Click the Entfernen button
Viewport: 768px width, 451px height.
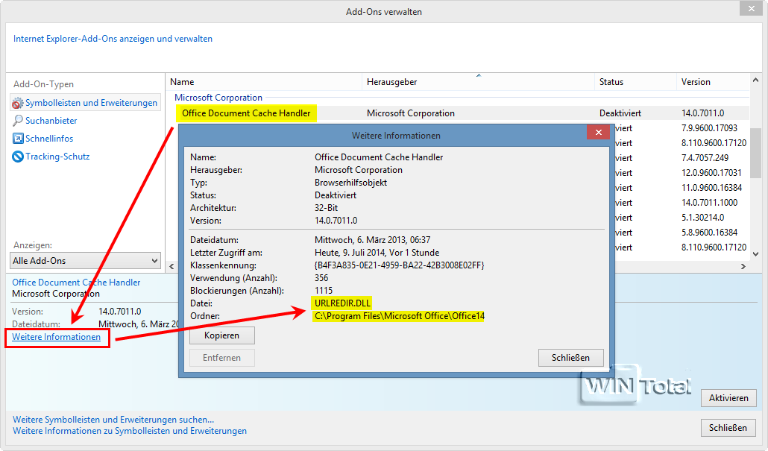click(x=222, y=358)
